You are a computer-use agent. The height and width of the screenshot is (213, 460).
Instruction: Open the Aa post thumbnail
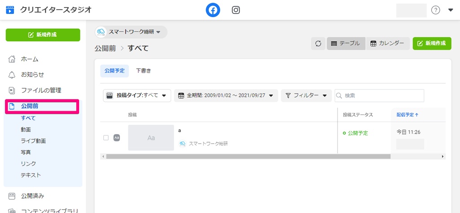coord(151,138)
